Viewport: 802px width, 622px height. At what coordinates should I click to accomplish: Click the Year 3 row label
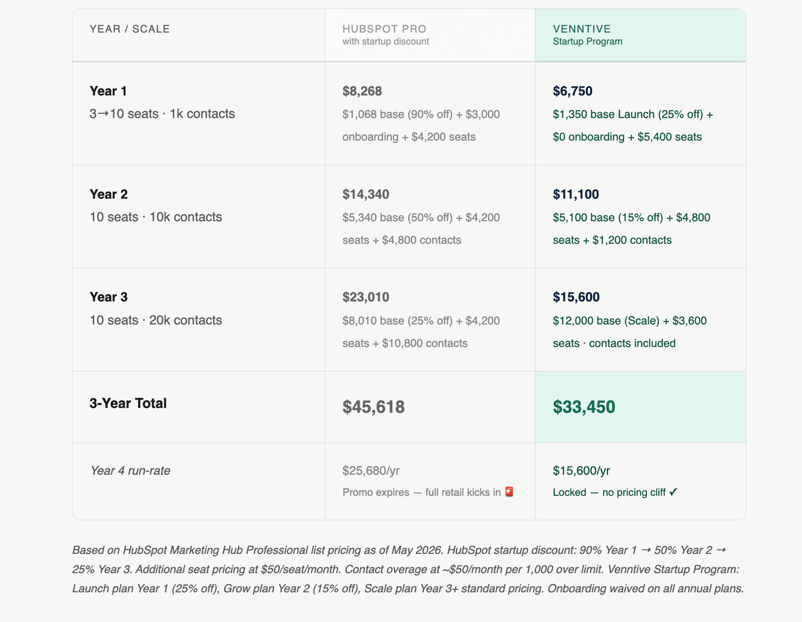(x=108, y=297)
